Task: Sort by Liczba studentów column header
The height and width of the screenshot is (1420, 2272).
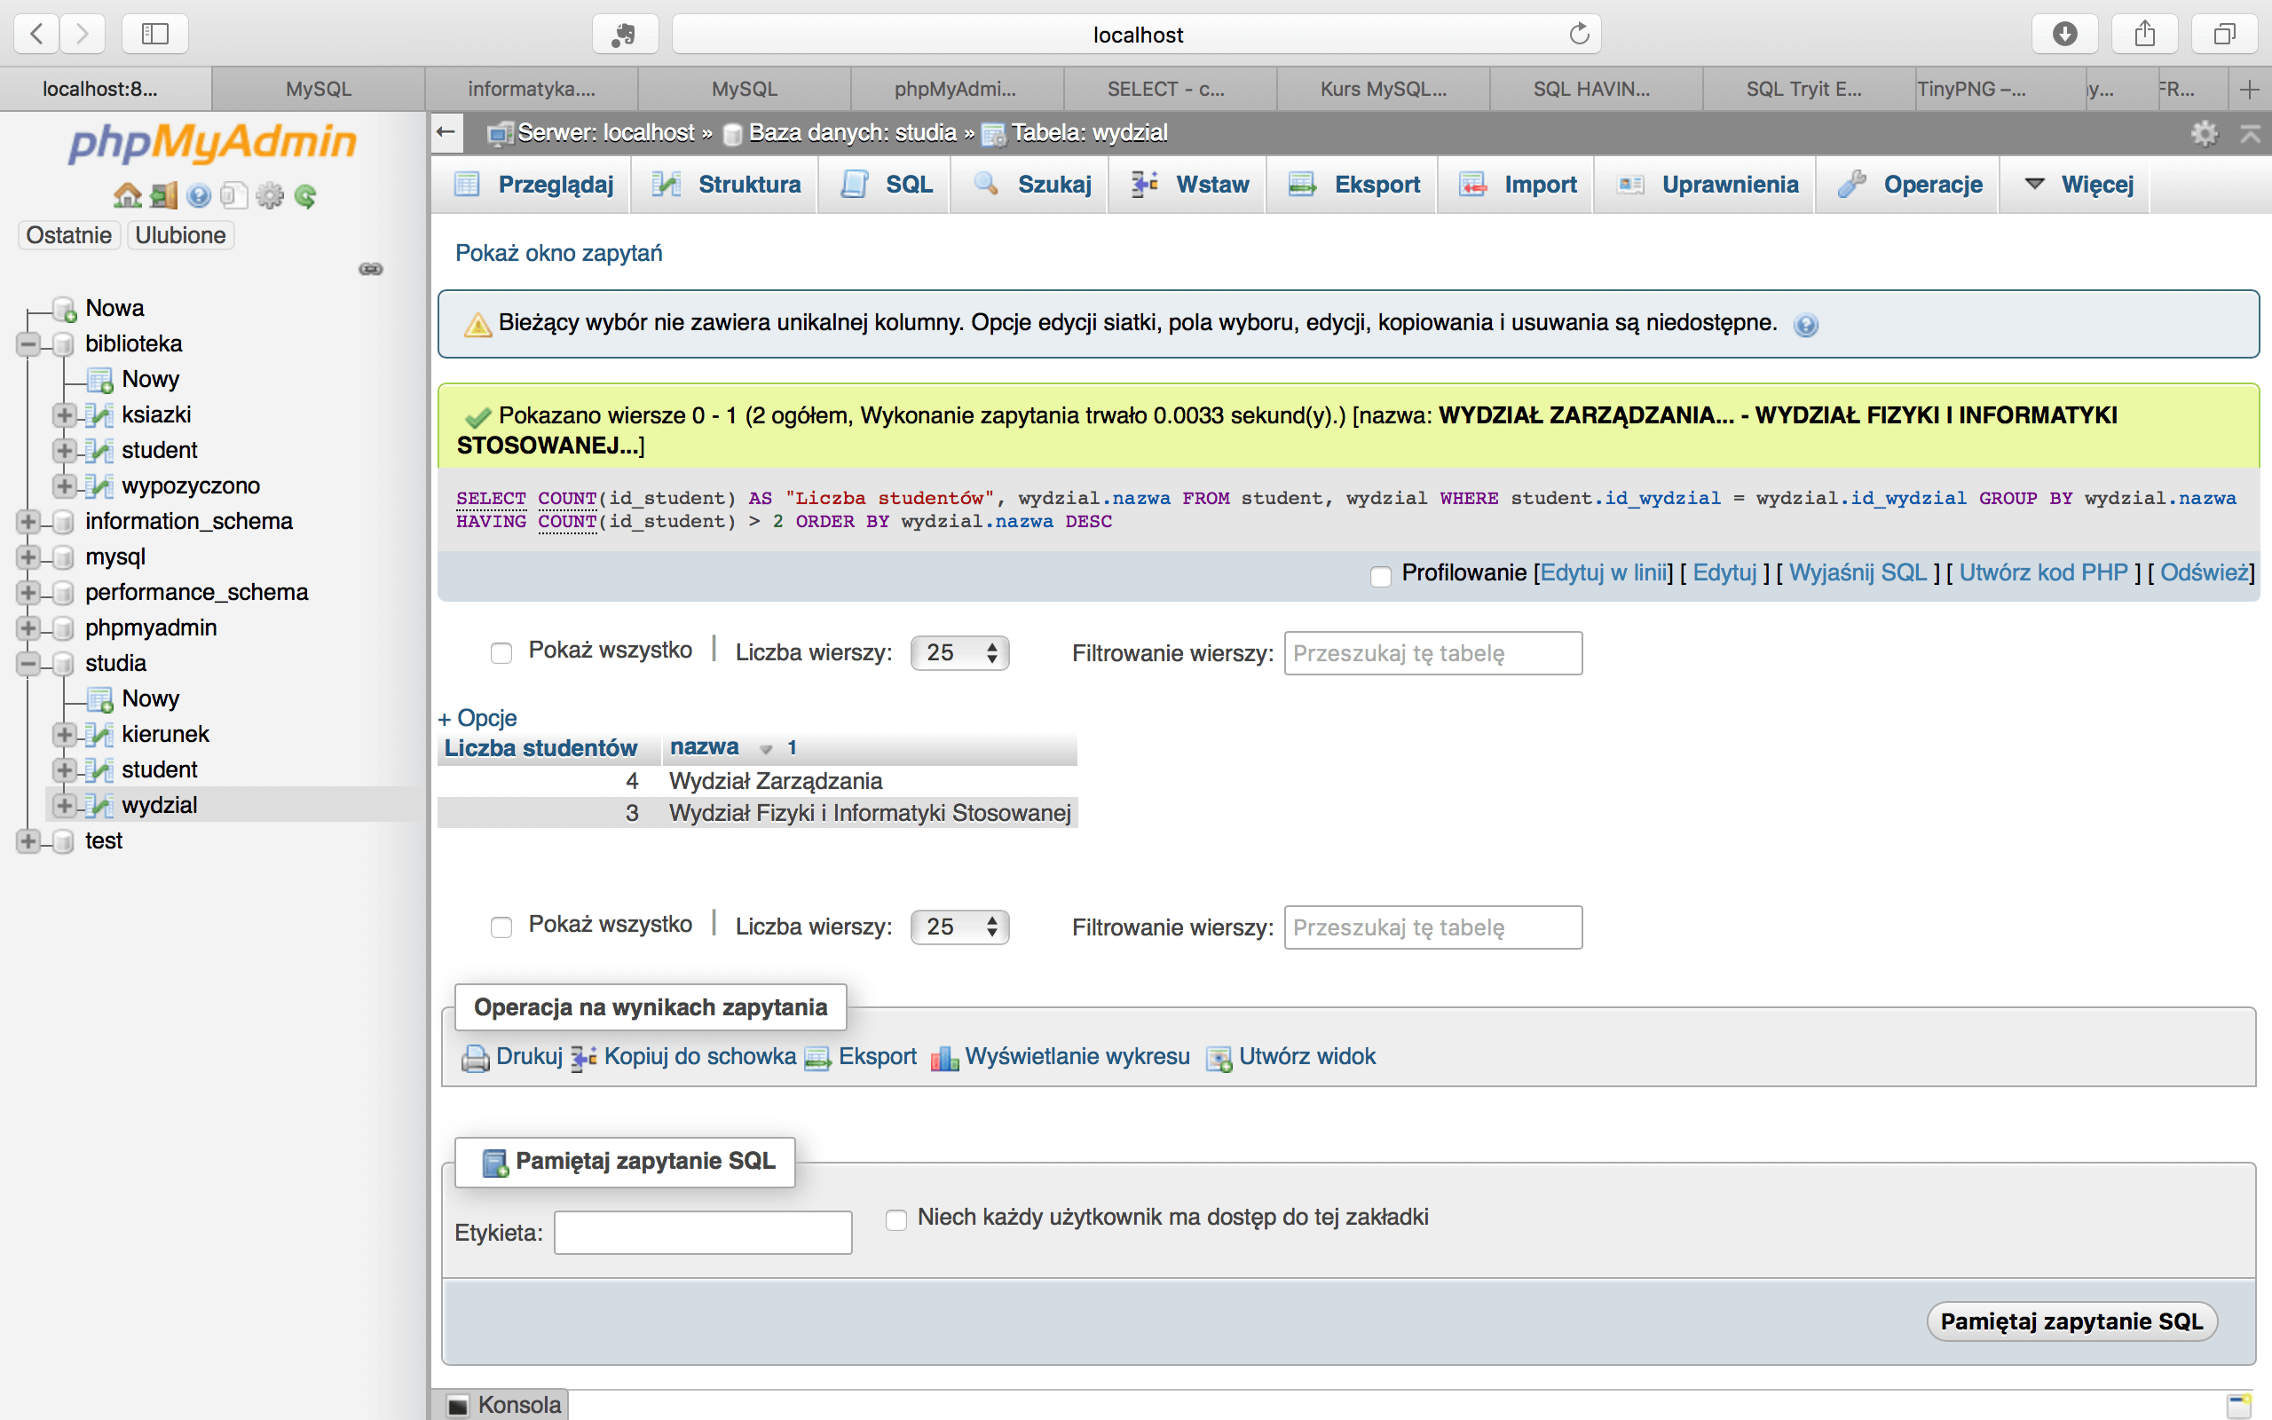Action: coord(540,748)
